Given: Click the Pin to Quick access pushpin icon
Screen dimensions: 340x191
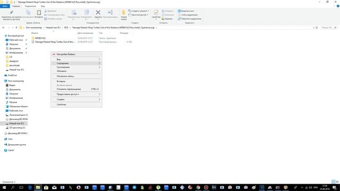Looking at the screenshot, I should click(x=11, y=13).
